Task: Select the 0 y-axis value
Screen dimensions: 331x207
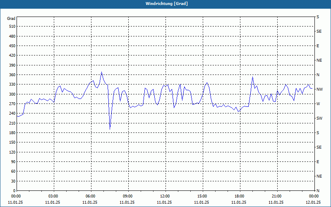Action: 14,191
